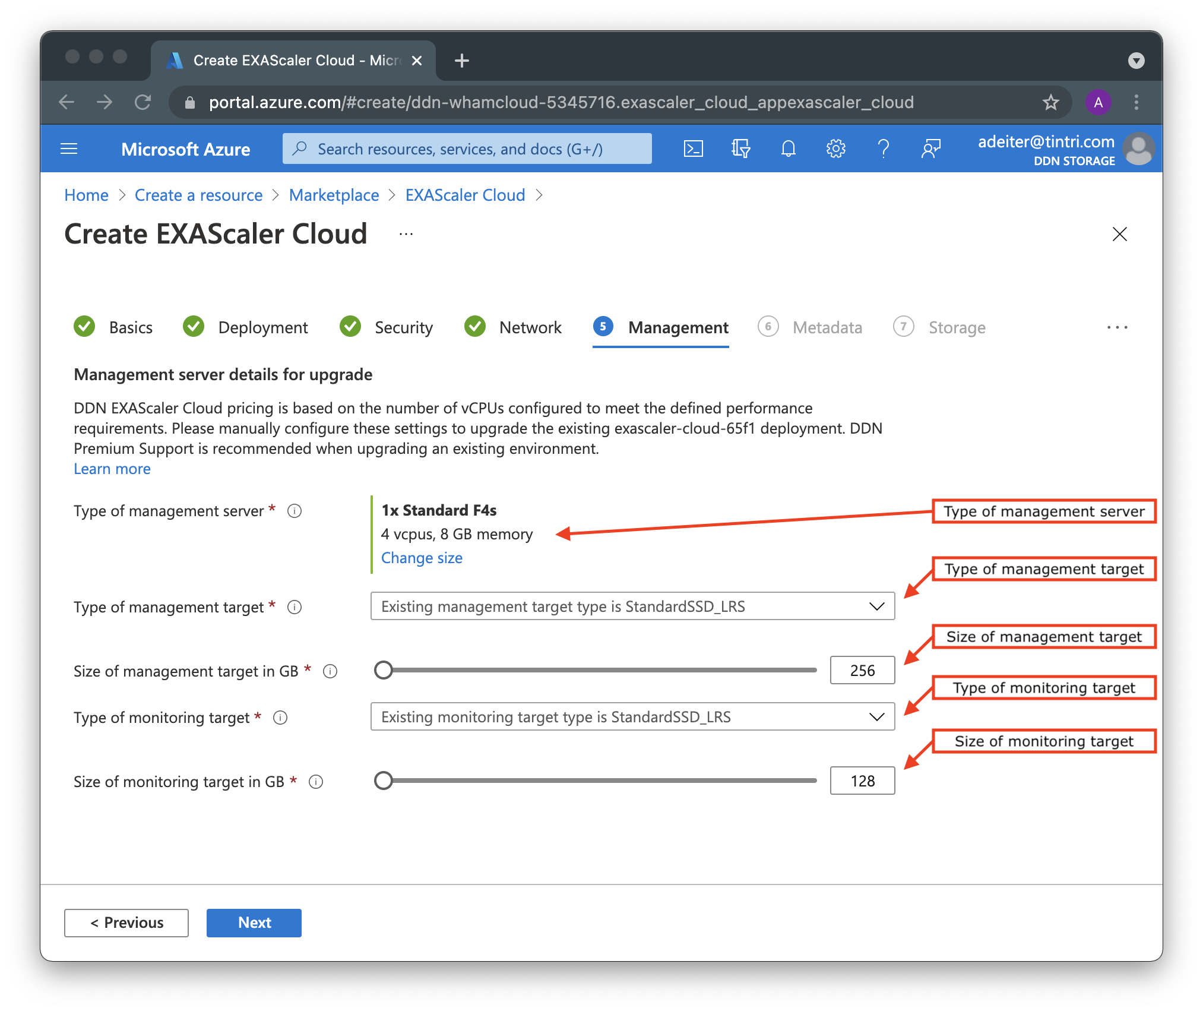The image size is (1203, 1011).
Task: Click the browser address bar URL
Action: (561, 102)
